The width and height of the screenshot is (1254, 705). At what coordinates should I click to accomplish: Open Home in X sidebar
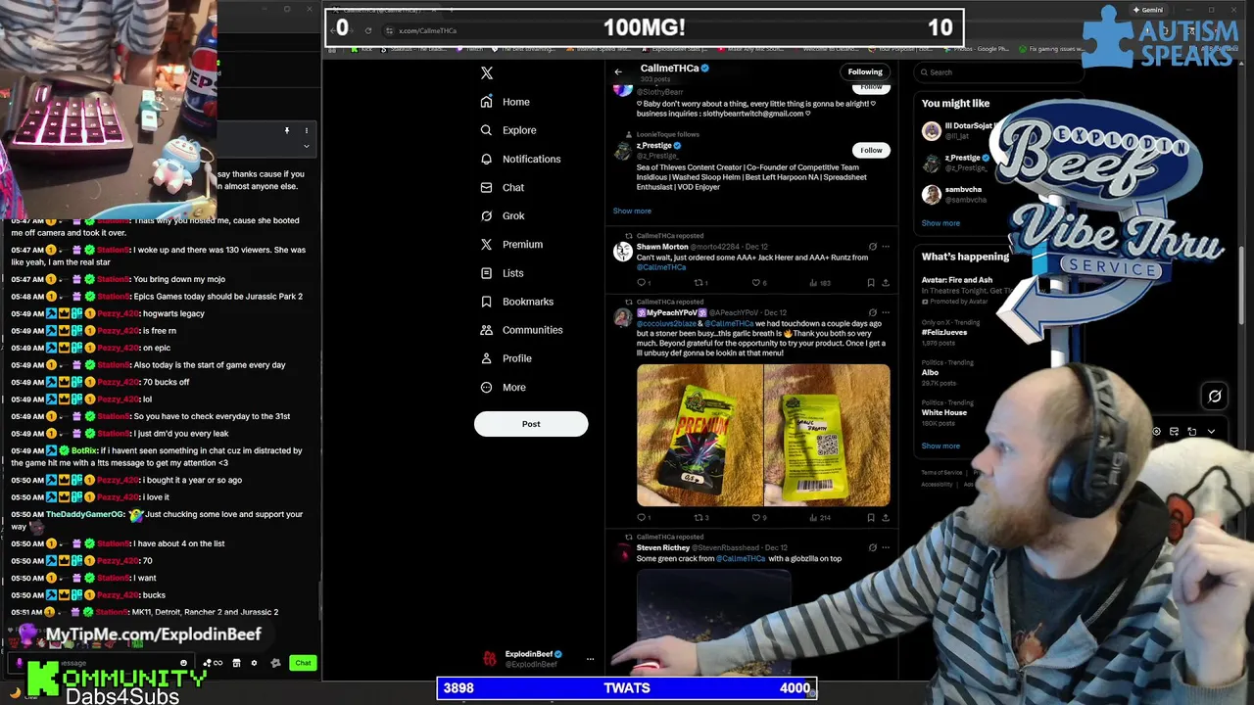point(506,102)
